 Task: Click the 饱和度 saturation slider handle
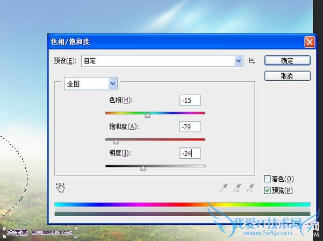(x=116, y=141)
